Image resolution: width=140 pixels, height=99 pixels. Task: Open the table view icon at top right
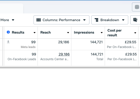[x=137, y=7]
